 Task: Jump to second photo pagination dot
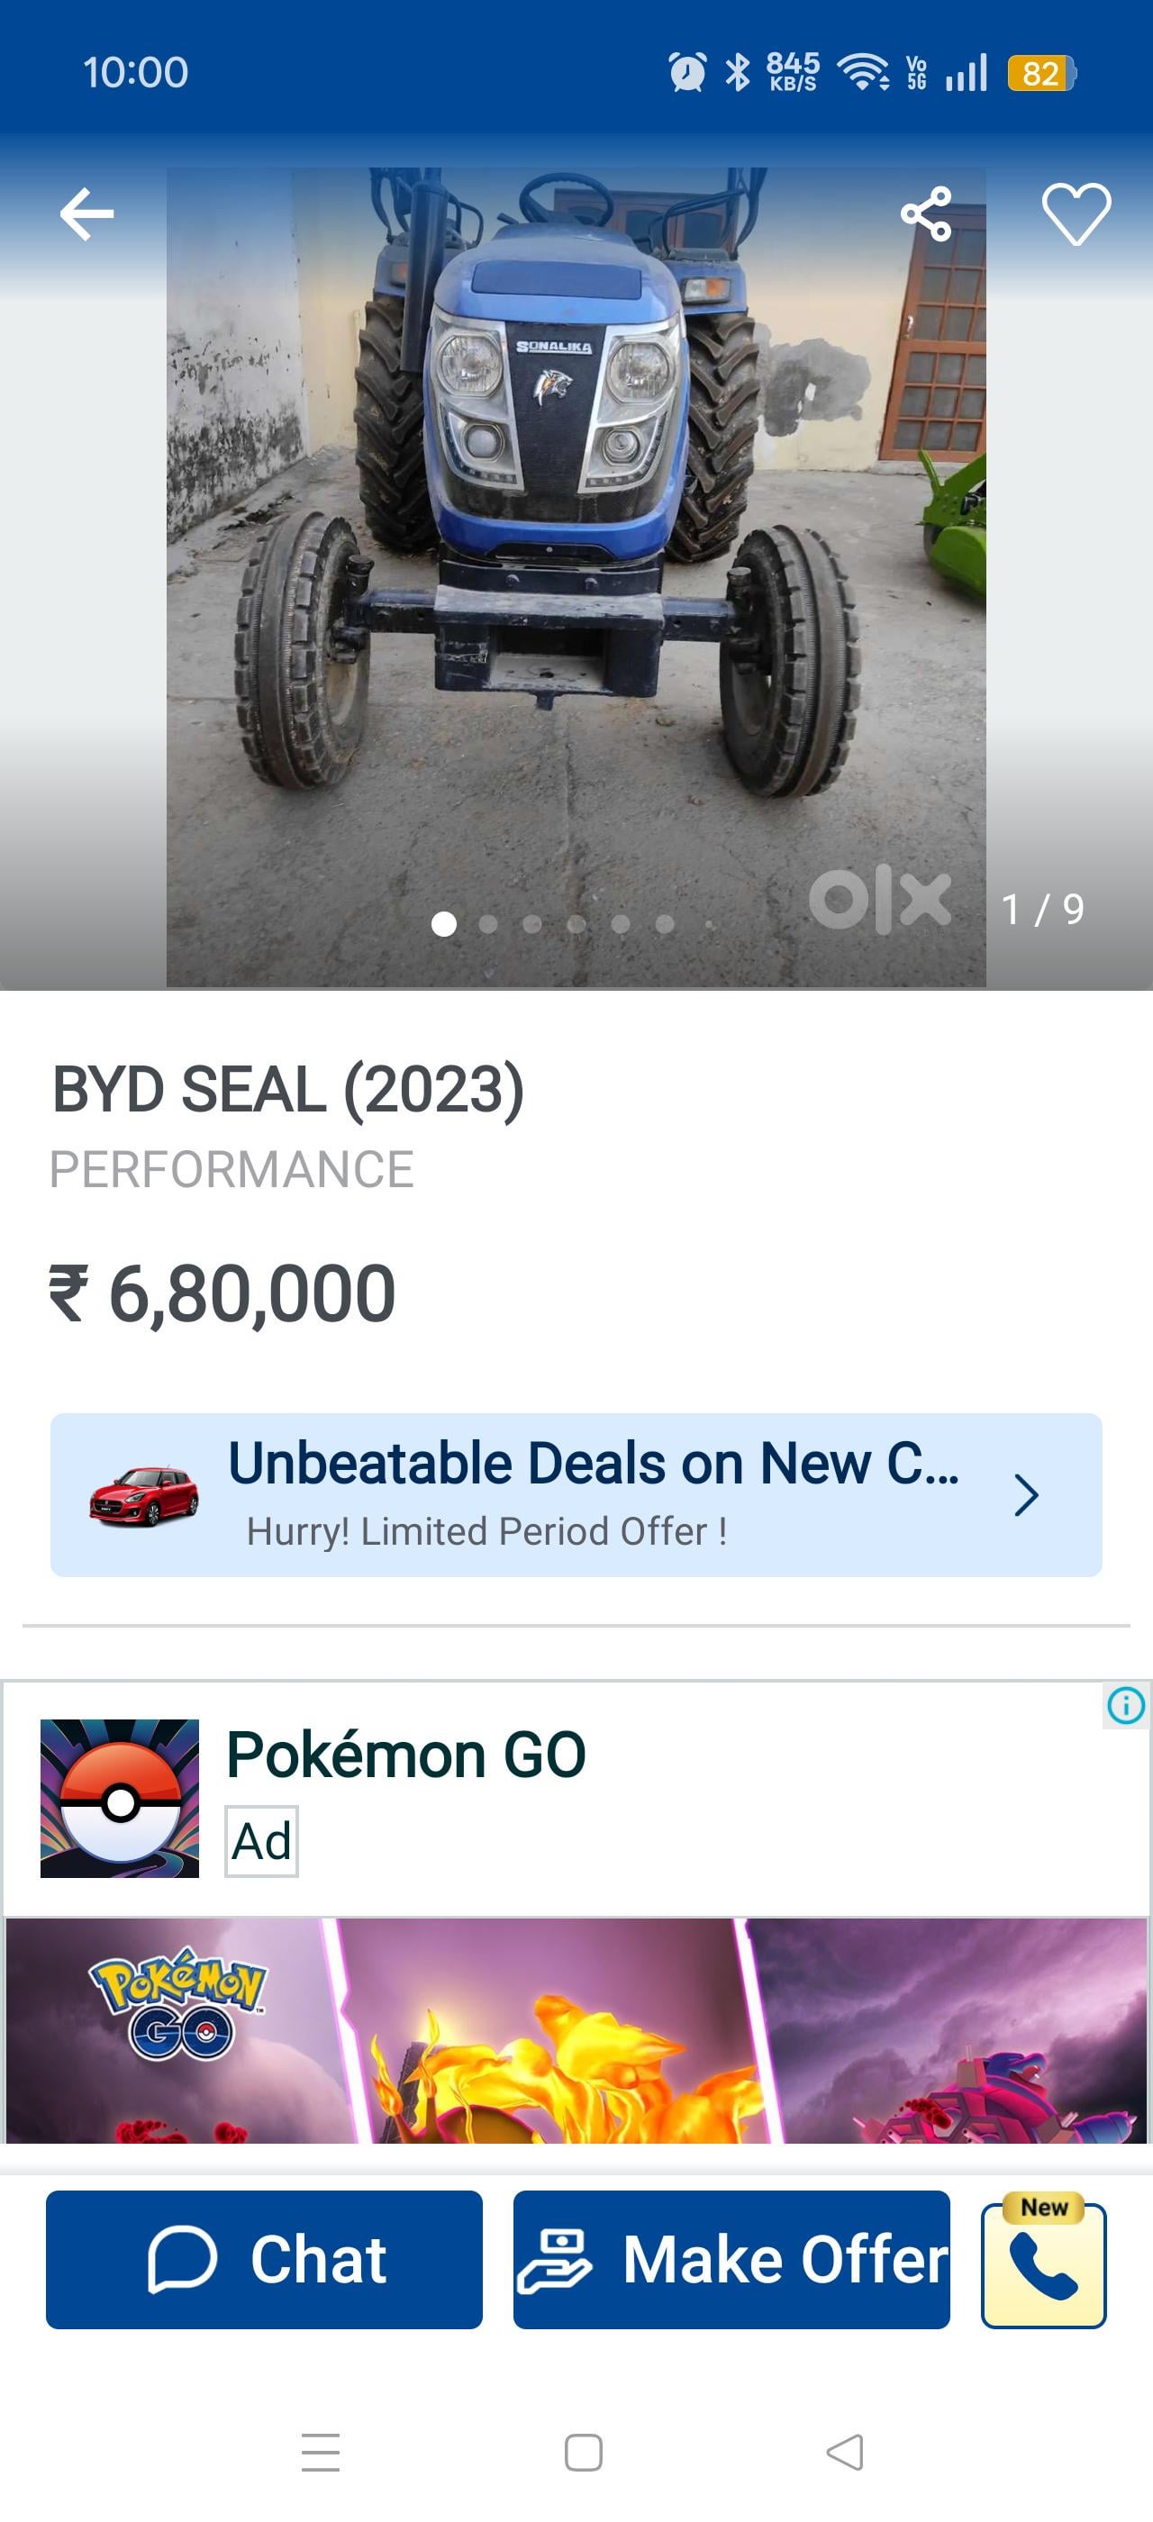coord(488,924)
